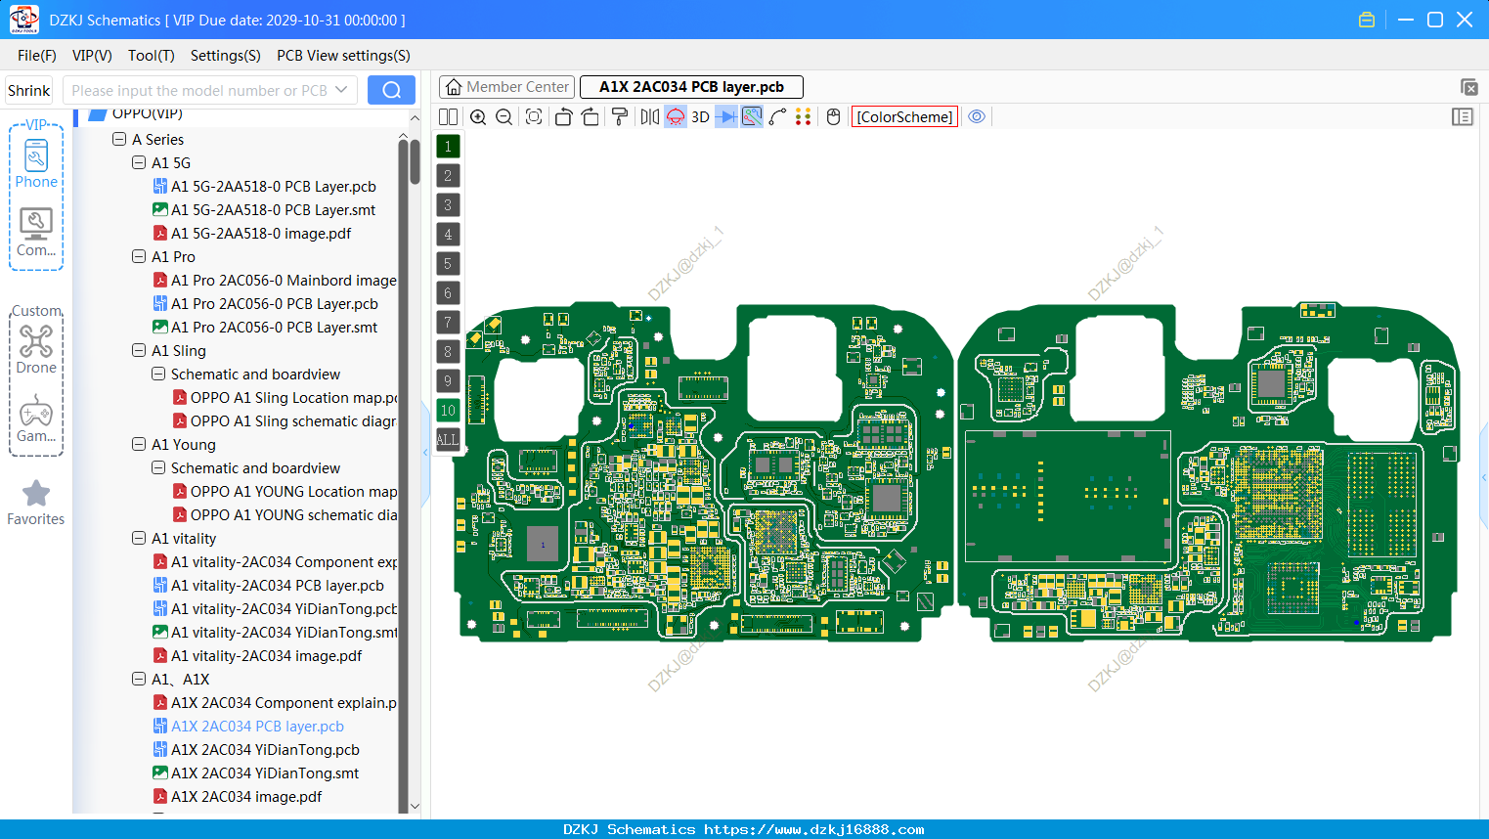Screen dimensions: 1489x839
Task: Show ALL PCB layers
Action: [x=448, y=439]
